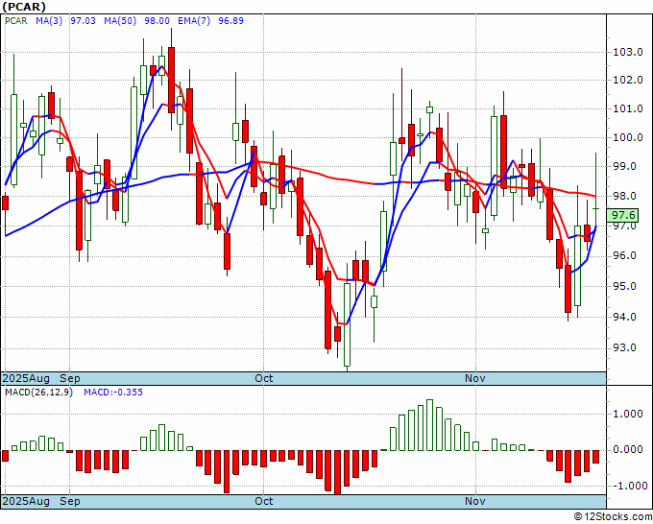
Task: Click the 98.0 price axis label
Action: click(625, 196)
